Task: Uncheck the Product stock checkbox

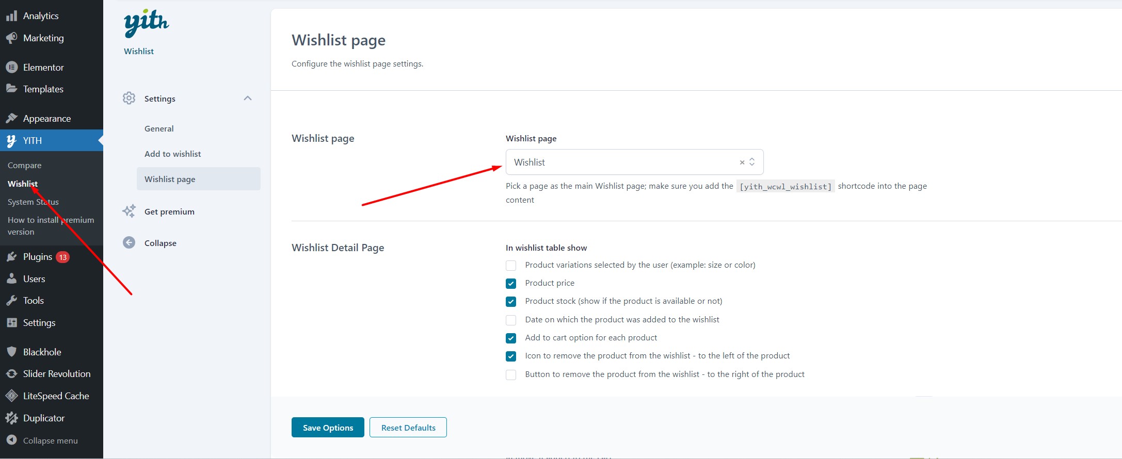Action: click(511, 302)
